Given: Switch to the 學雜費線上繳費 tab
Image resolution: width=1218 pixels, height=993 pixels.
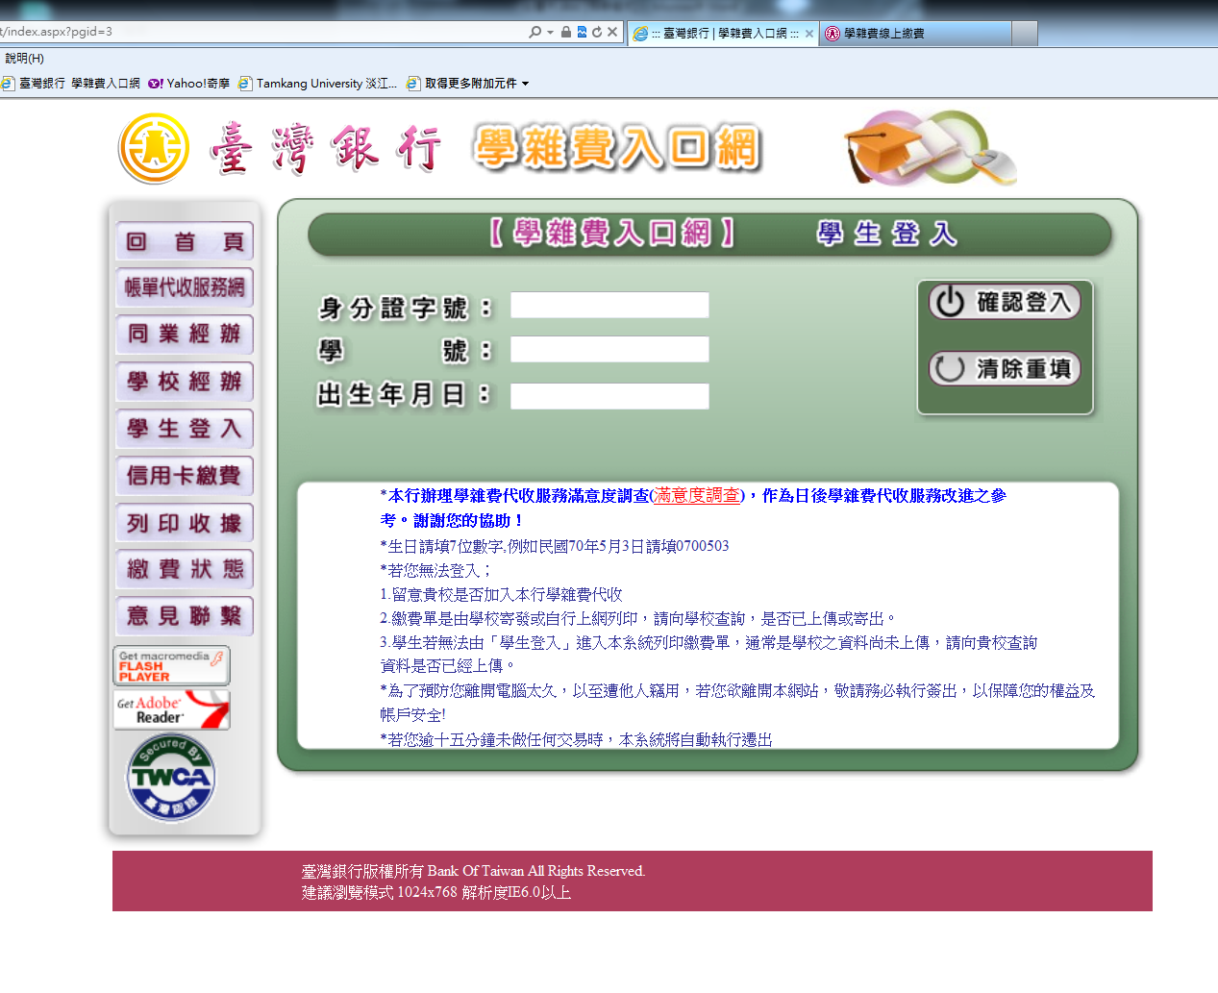Looking at the screenshot, I should point(916,34).
